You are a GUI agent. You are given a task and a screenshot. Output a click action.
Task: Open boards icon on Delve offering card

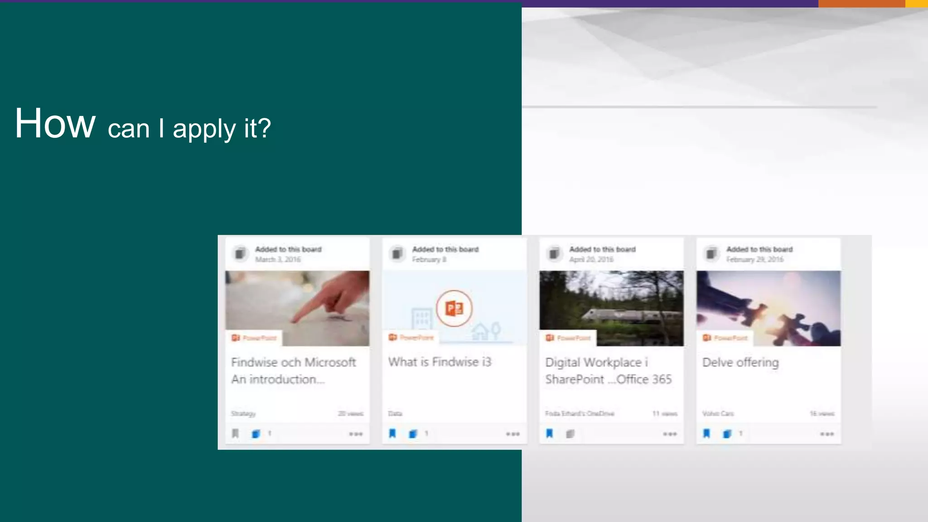(x=727, y=434)
